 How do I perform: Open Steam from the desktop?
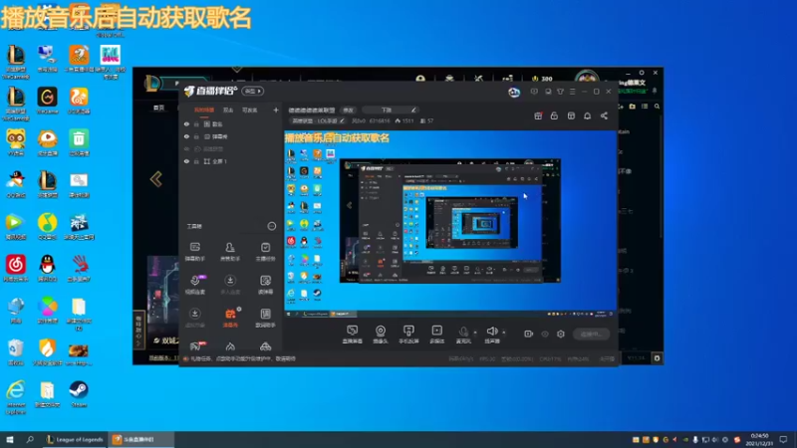click(x=79, y=394)
